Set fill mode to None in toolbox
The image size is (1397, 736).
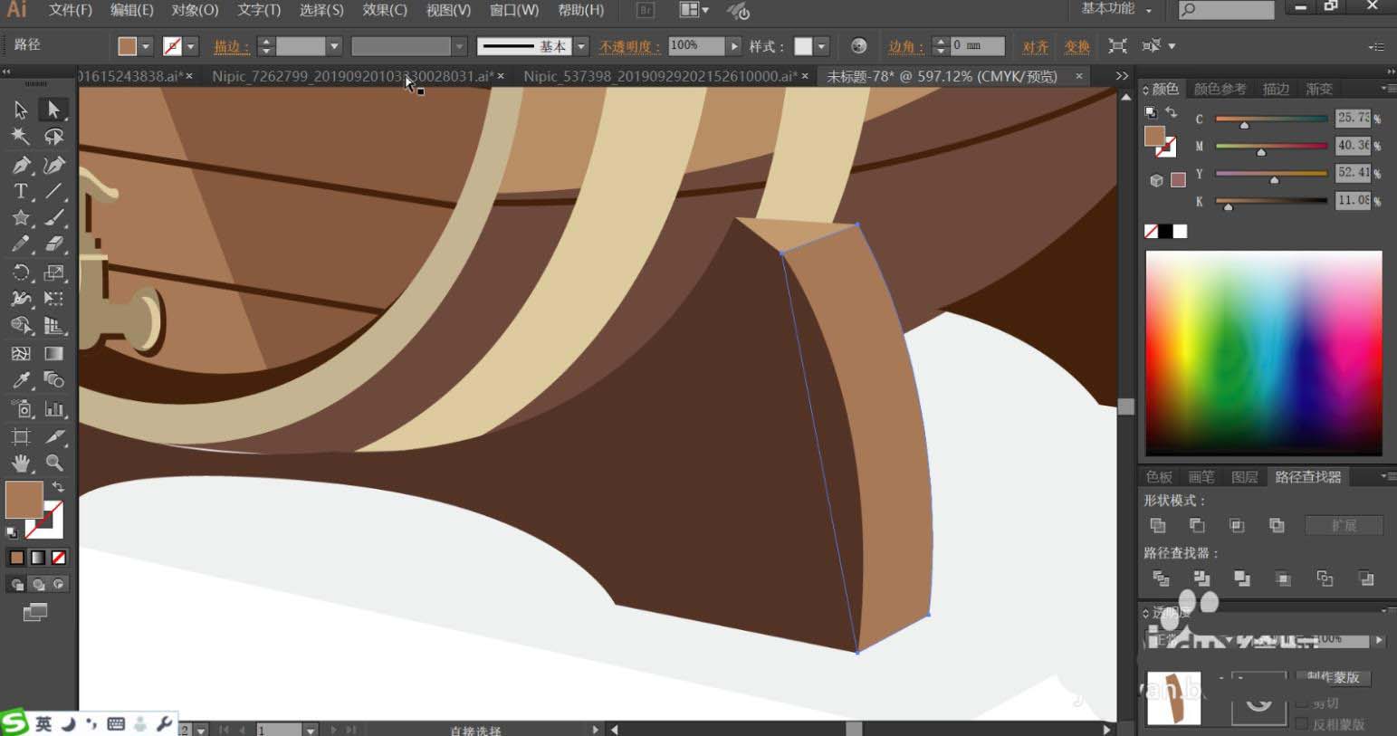(x=58, y=558)
